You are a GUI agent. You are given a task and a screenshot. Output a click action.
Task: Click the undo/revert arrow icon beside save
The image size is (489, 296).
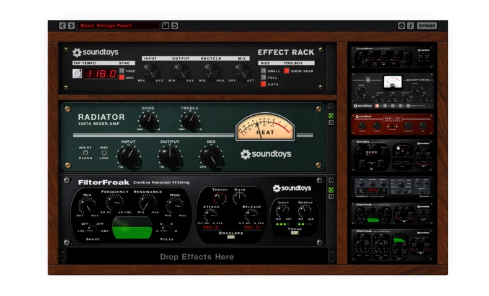coord(175,25)
